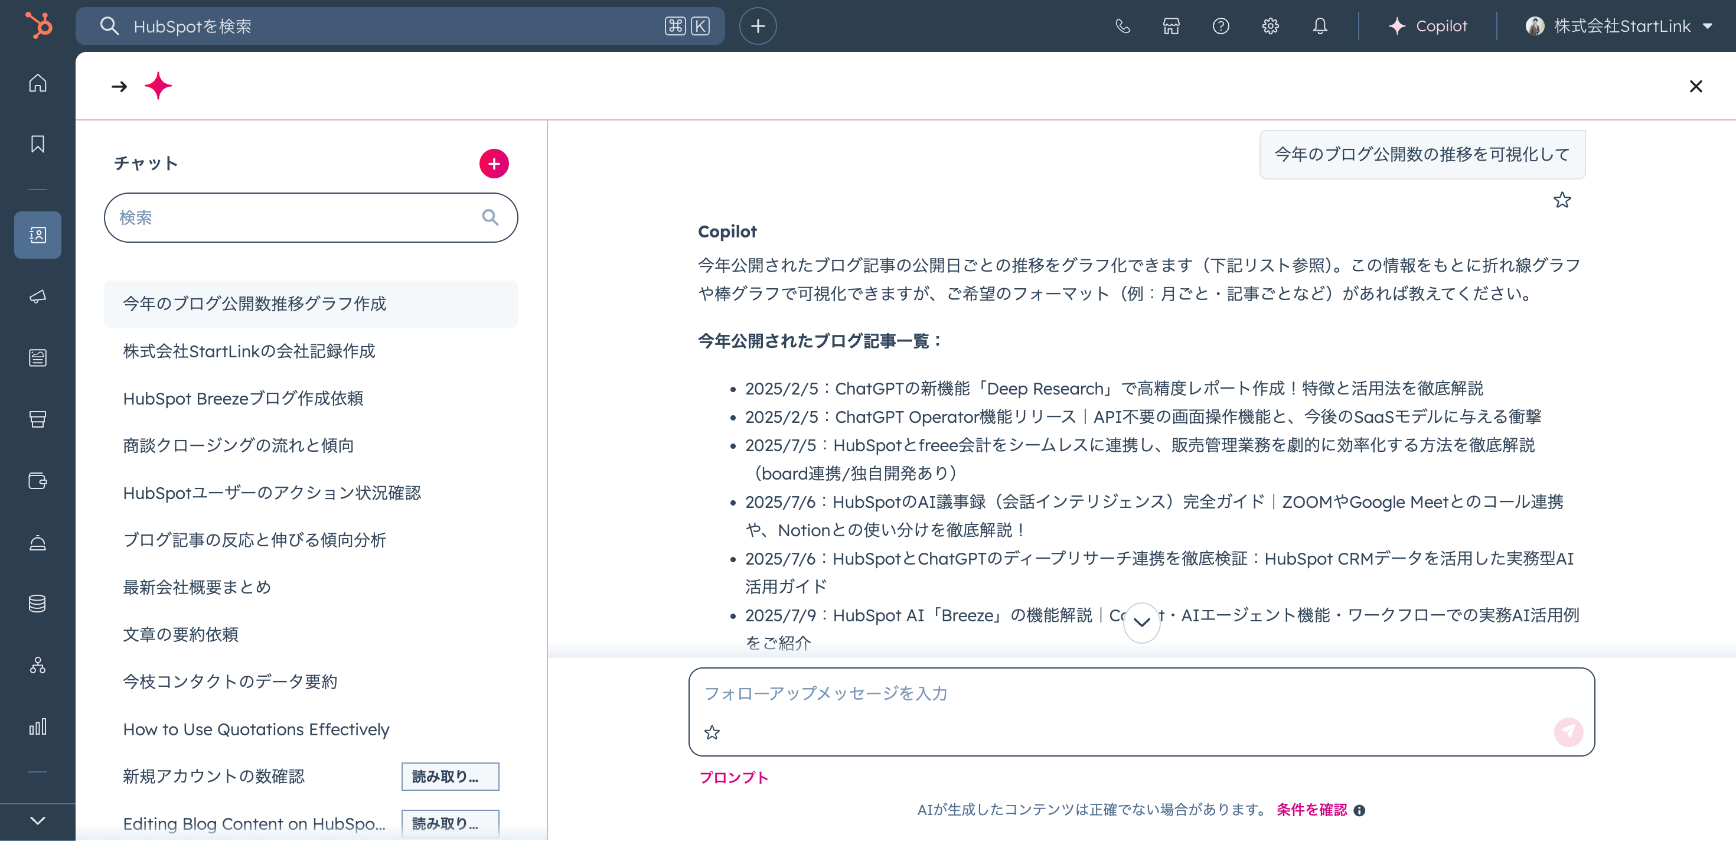Open the CRM contacts icon in the sidebar
This screenshot has height=841, width=1736.
coord(37,234)
